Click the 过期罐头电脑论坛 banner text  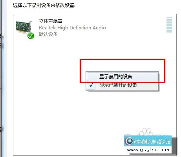(x=152, y=142)
